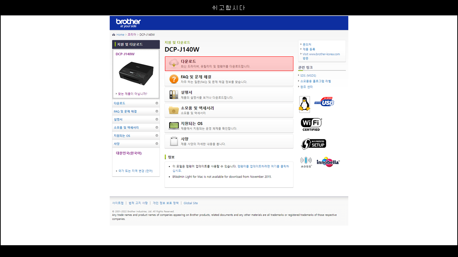Screen dimensions: 458x257
Task: Click the Hi-Speed USB certified logo
Action: click(x=324, y=102)
